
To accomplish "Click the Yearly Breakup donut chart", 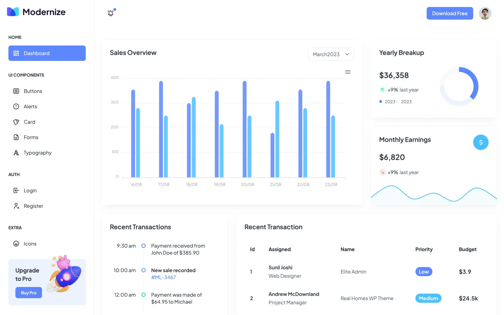I will (459, 86).
